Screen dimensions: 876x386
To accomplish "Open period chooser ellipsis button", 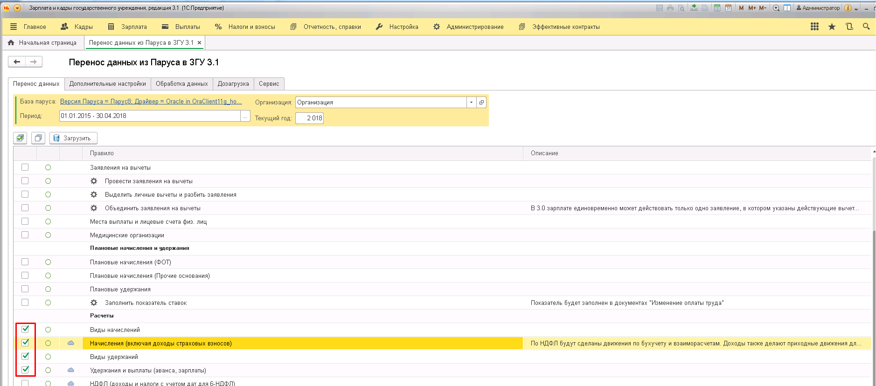I will click(x=245, y=116).
